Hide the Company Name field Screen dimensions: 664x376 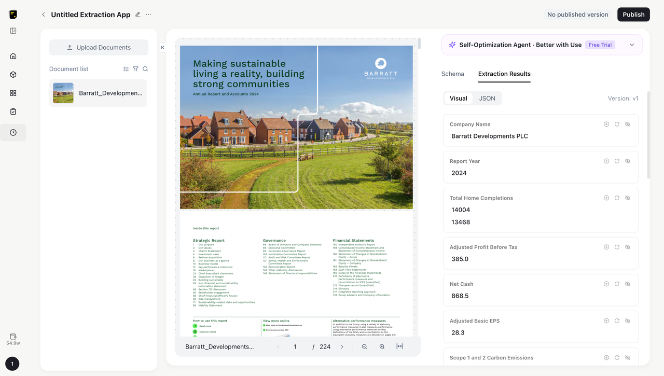tap(628, 124)
